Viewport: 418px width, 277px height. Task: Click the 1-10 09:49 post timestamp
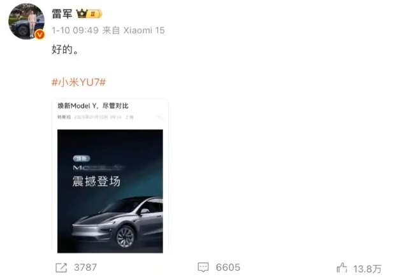pyautogui.click(x=75, y=31)
